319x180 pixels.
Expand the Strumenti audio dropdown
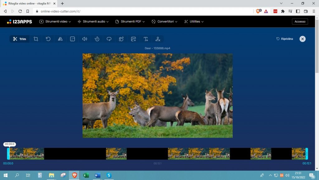93,21
